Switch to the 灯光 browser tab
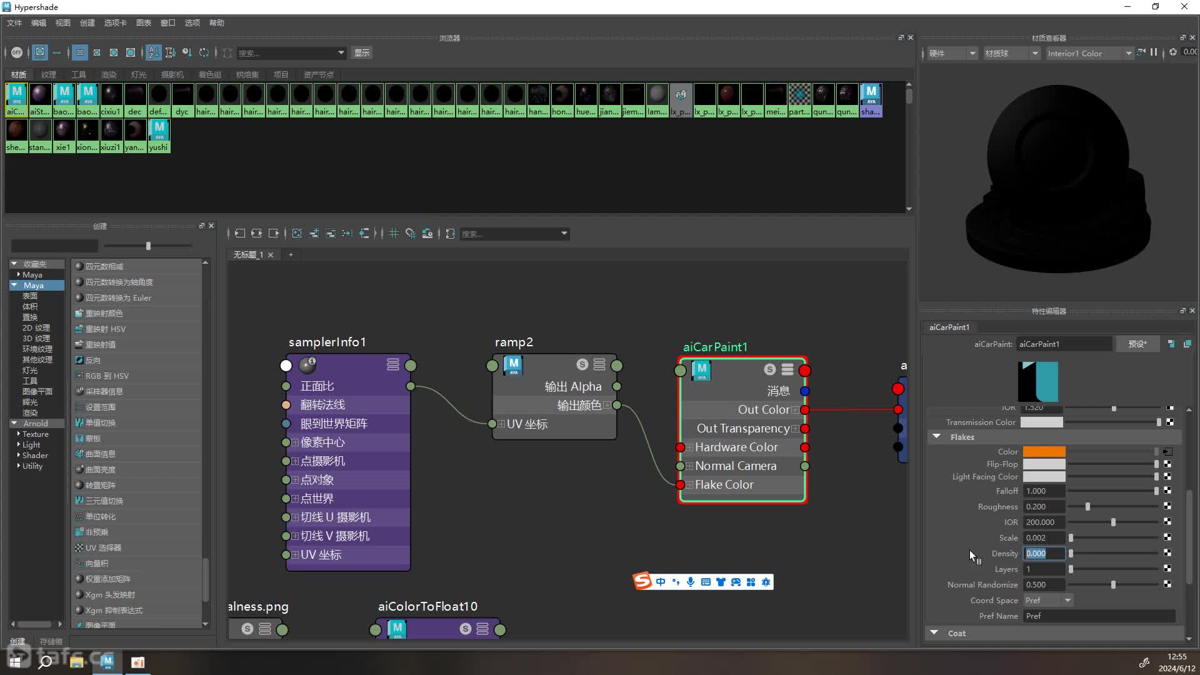The image size is (1200, 675). [139, 75]
